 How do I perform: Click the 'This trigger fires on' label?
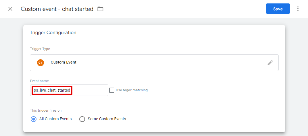tap(46, 111)
